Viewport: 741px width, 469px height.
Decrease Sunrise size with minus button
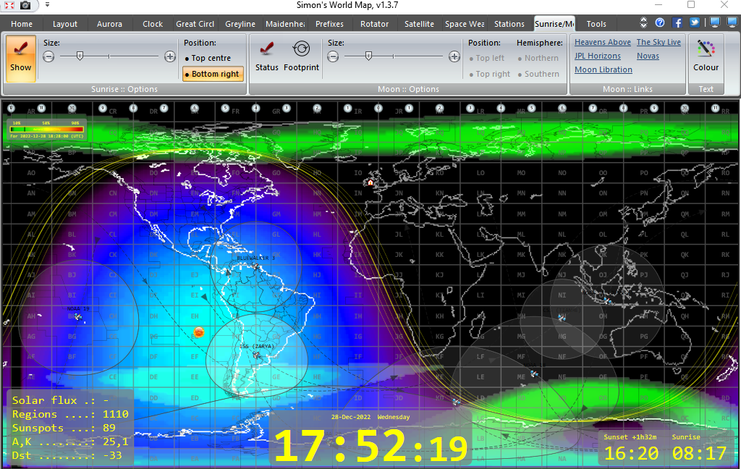click(48, 56)
